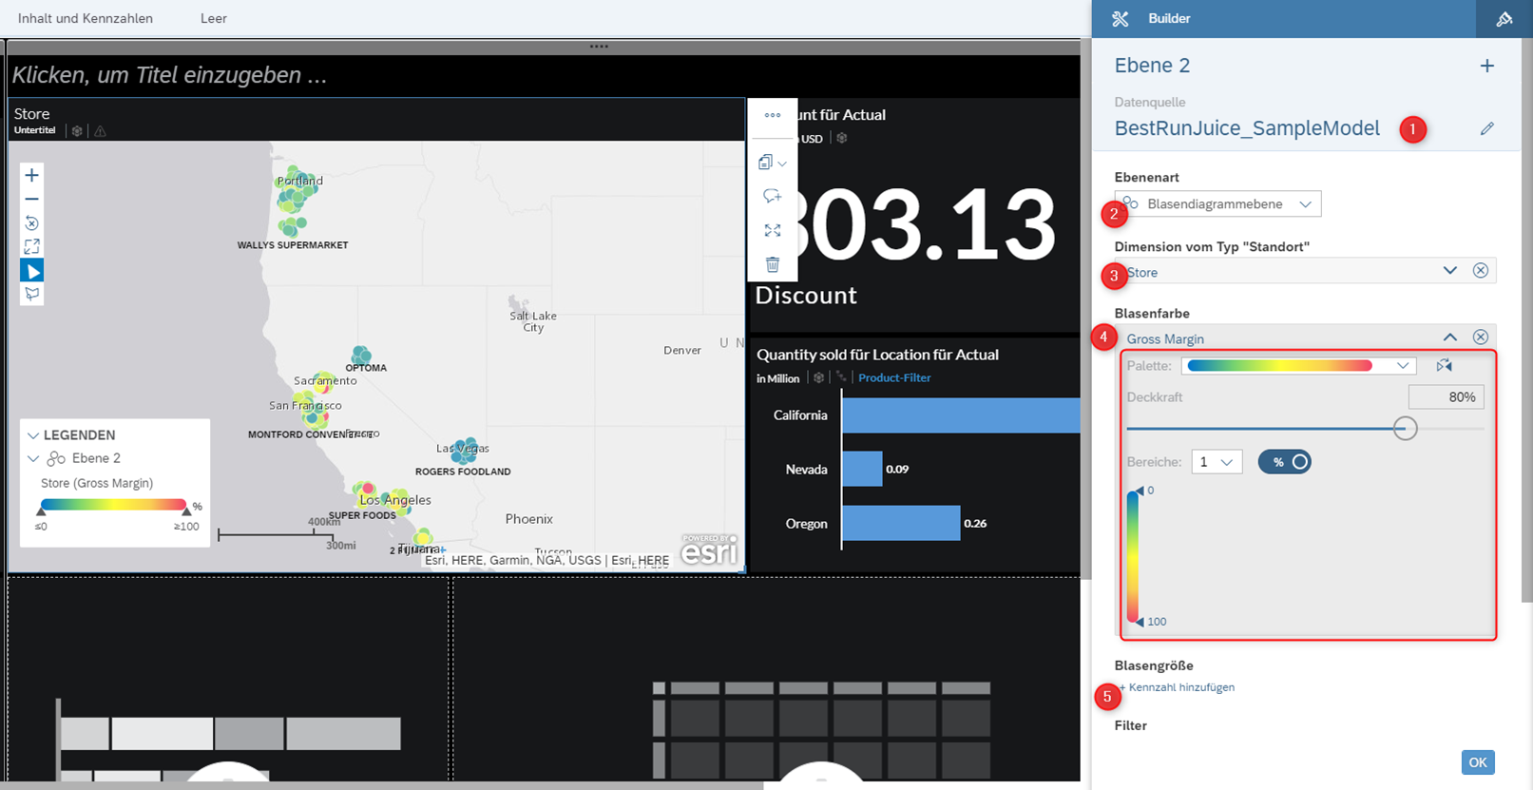Collapse Gross Margin color settings chevron
This screenshot has width=1533, height=790.
(1450, 337)
